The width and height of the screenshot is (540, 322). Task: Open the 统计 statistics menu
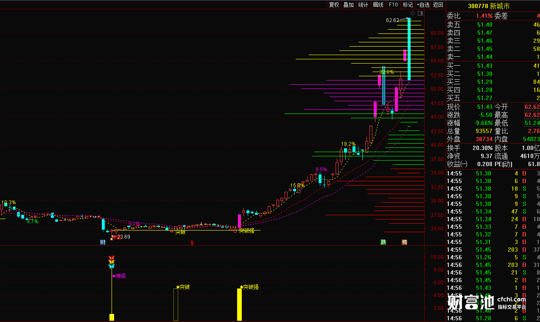[x=364, y=5]
